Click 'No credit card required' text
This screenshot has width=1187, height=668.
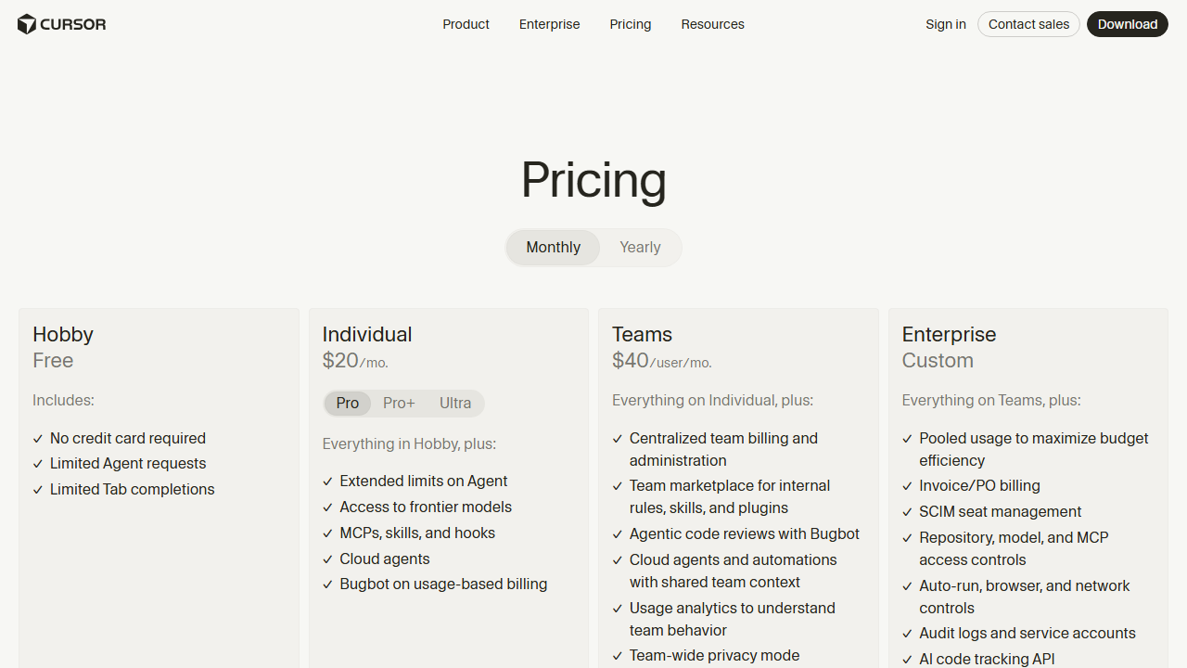tap(128, 438)
